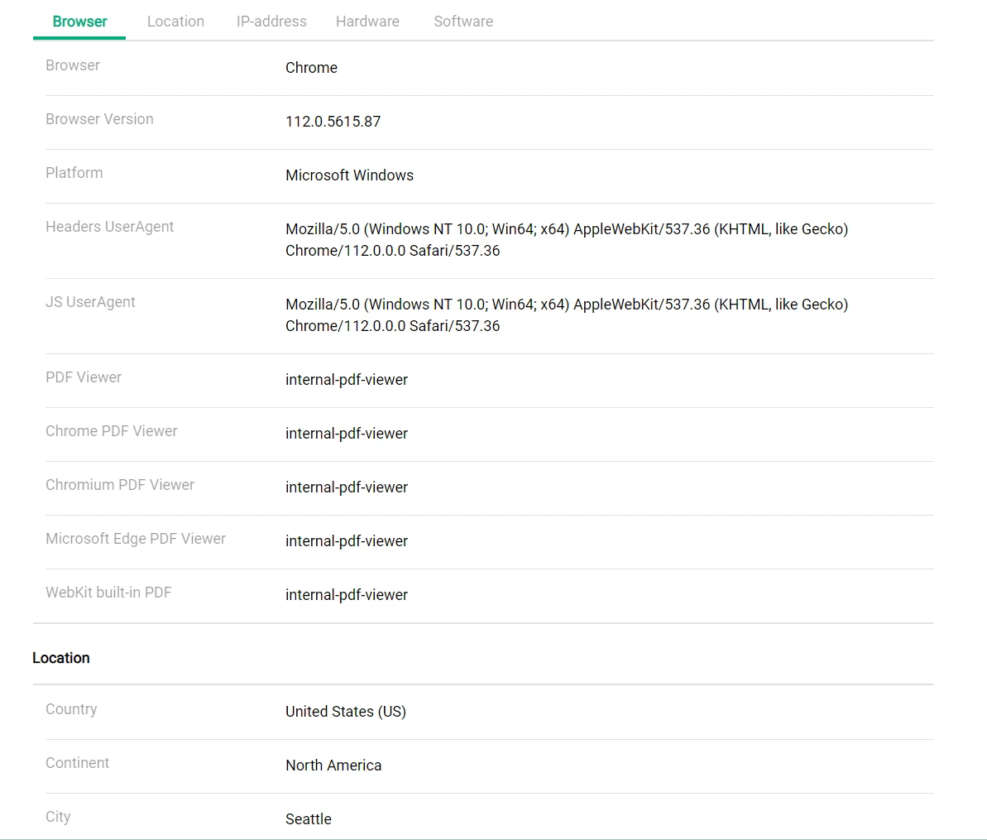
Task: Click the WebKit built-in PDF label
Action: tap(108, 593)
